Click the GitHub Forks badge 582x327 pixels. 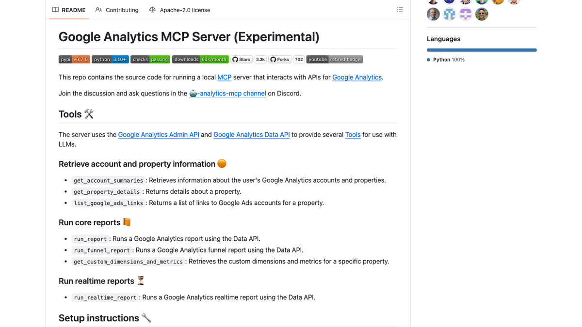click(x=280, y=59)
